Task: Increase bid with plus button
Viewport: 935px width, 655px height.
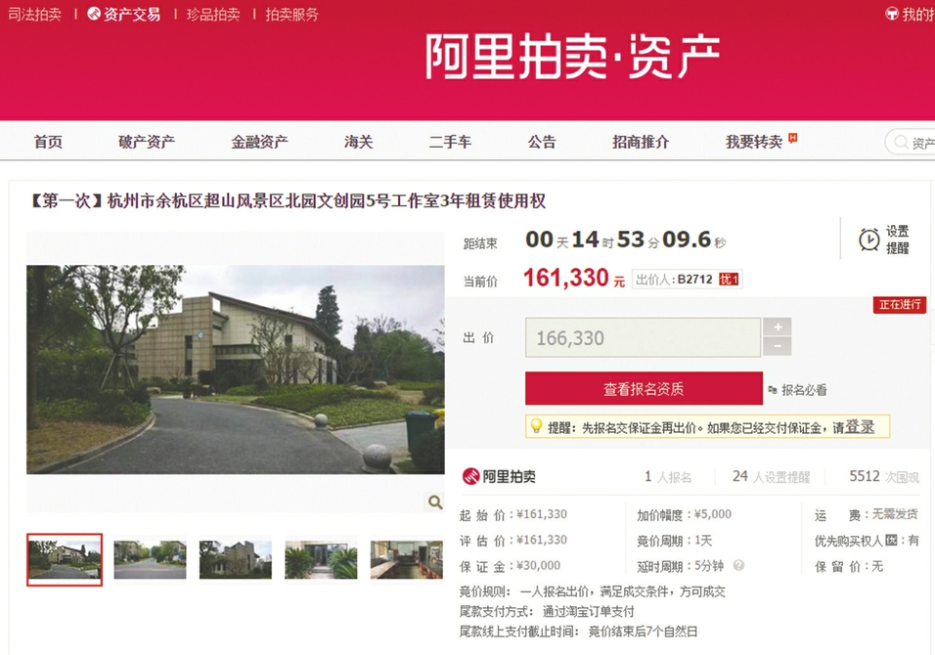Action: pos(777,327)
